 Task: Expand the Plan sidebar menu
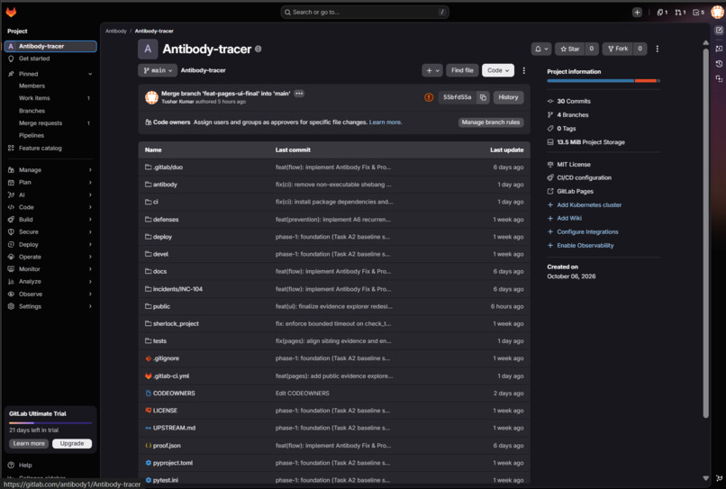click(50, 183)
